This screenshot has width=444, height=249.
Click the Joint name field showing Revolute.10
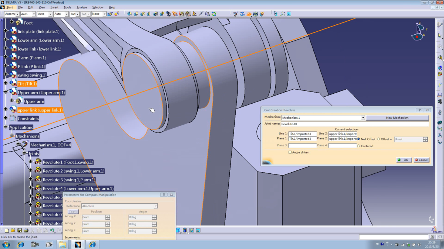[x=355, y=124]
